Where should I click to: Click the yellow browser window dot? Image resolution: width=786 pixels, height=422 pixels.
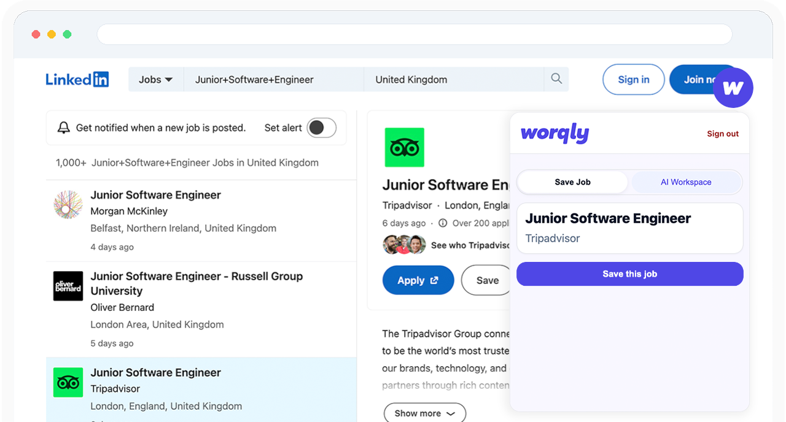52,34
